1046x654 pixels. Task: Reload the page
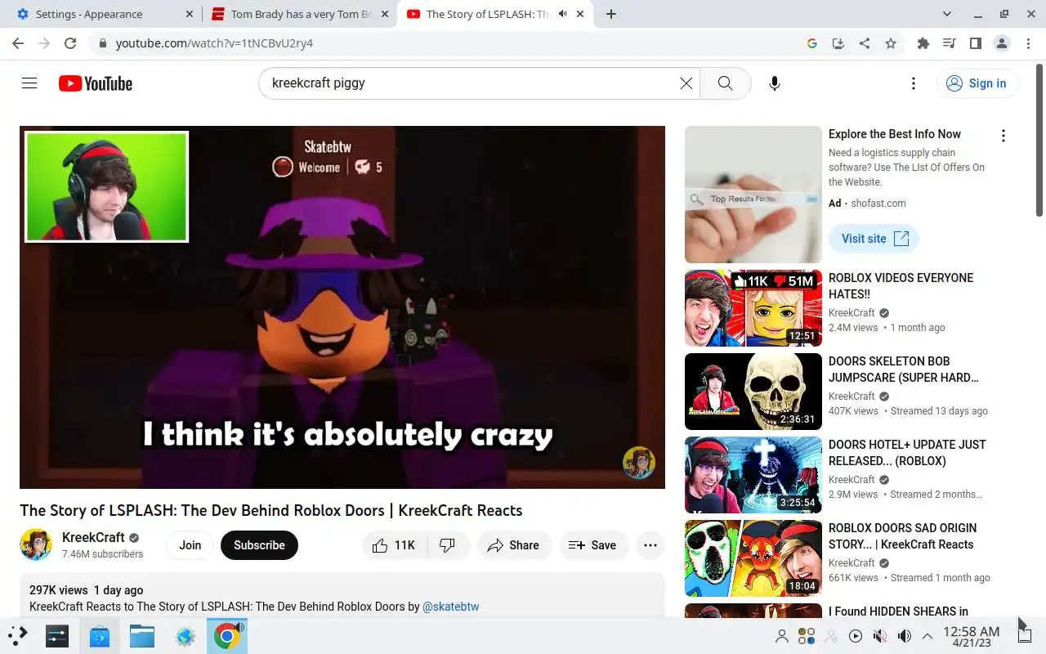70,43
